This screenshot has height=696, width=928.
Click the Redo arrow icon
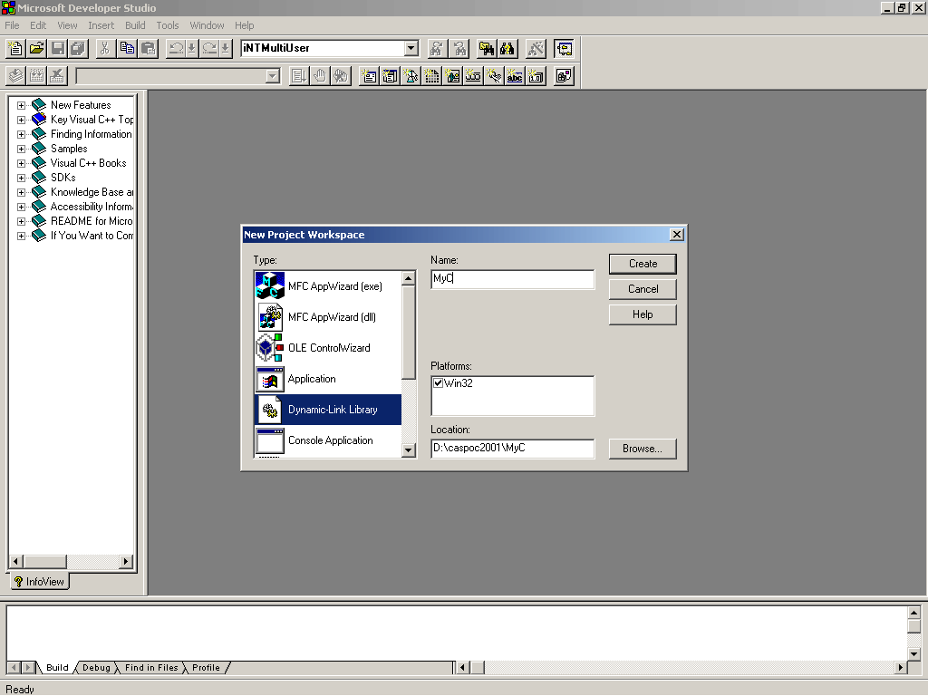(209, 49)
